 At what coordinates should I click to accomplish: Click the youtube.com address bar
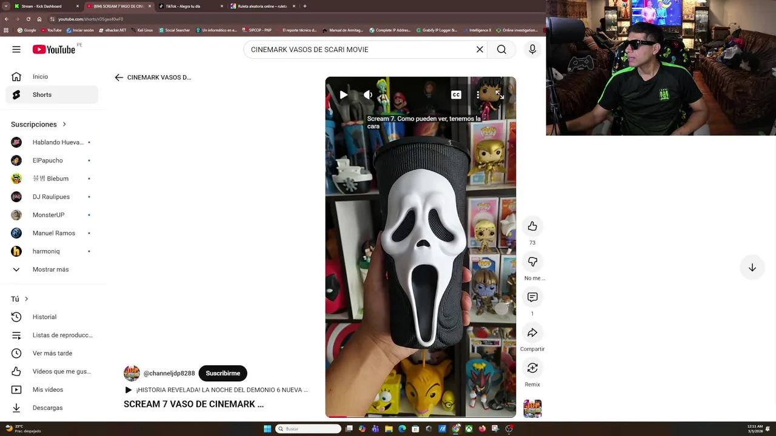291,19
